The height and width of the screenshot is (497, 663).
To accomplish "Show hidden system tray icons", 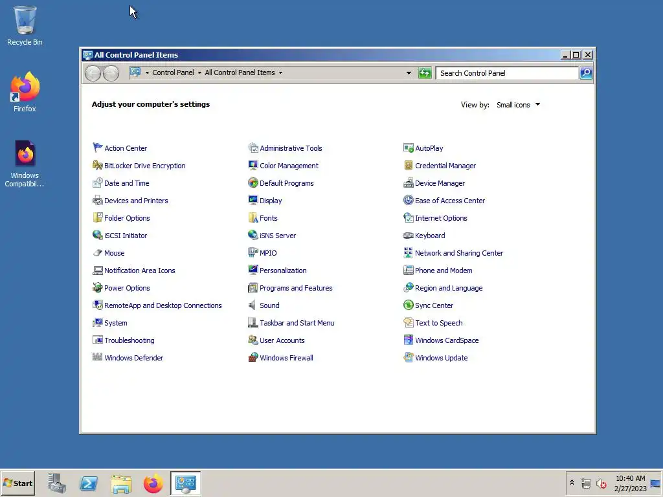I will [572, 483].
